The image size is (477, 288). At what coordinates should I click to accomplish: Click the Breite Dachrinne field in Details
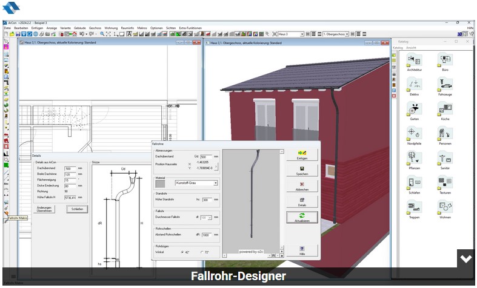point(70,174)
